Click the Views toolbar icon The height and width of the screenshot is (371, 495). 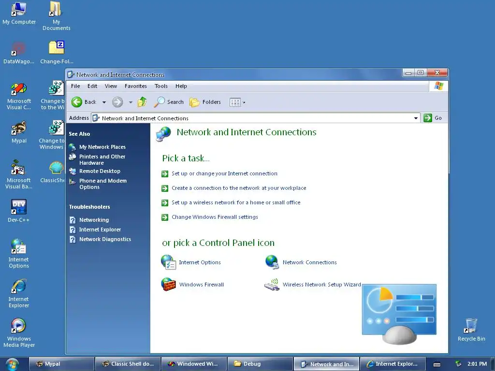[x=235, y=102]
